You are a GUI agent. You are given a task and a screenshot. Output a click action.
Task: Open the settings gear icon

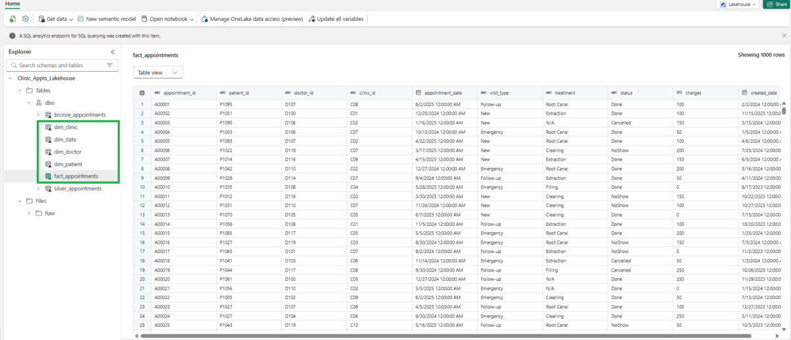26,19
